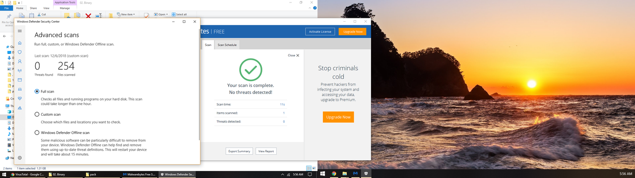Click Export Summary button
This screenshot has width=635, height=178.
pyautogui.click(x=239, y=151)
